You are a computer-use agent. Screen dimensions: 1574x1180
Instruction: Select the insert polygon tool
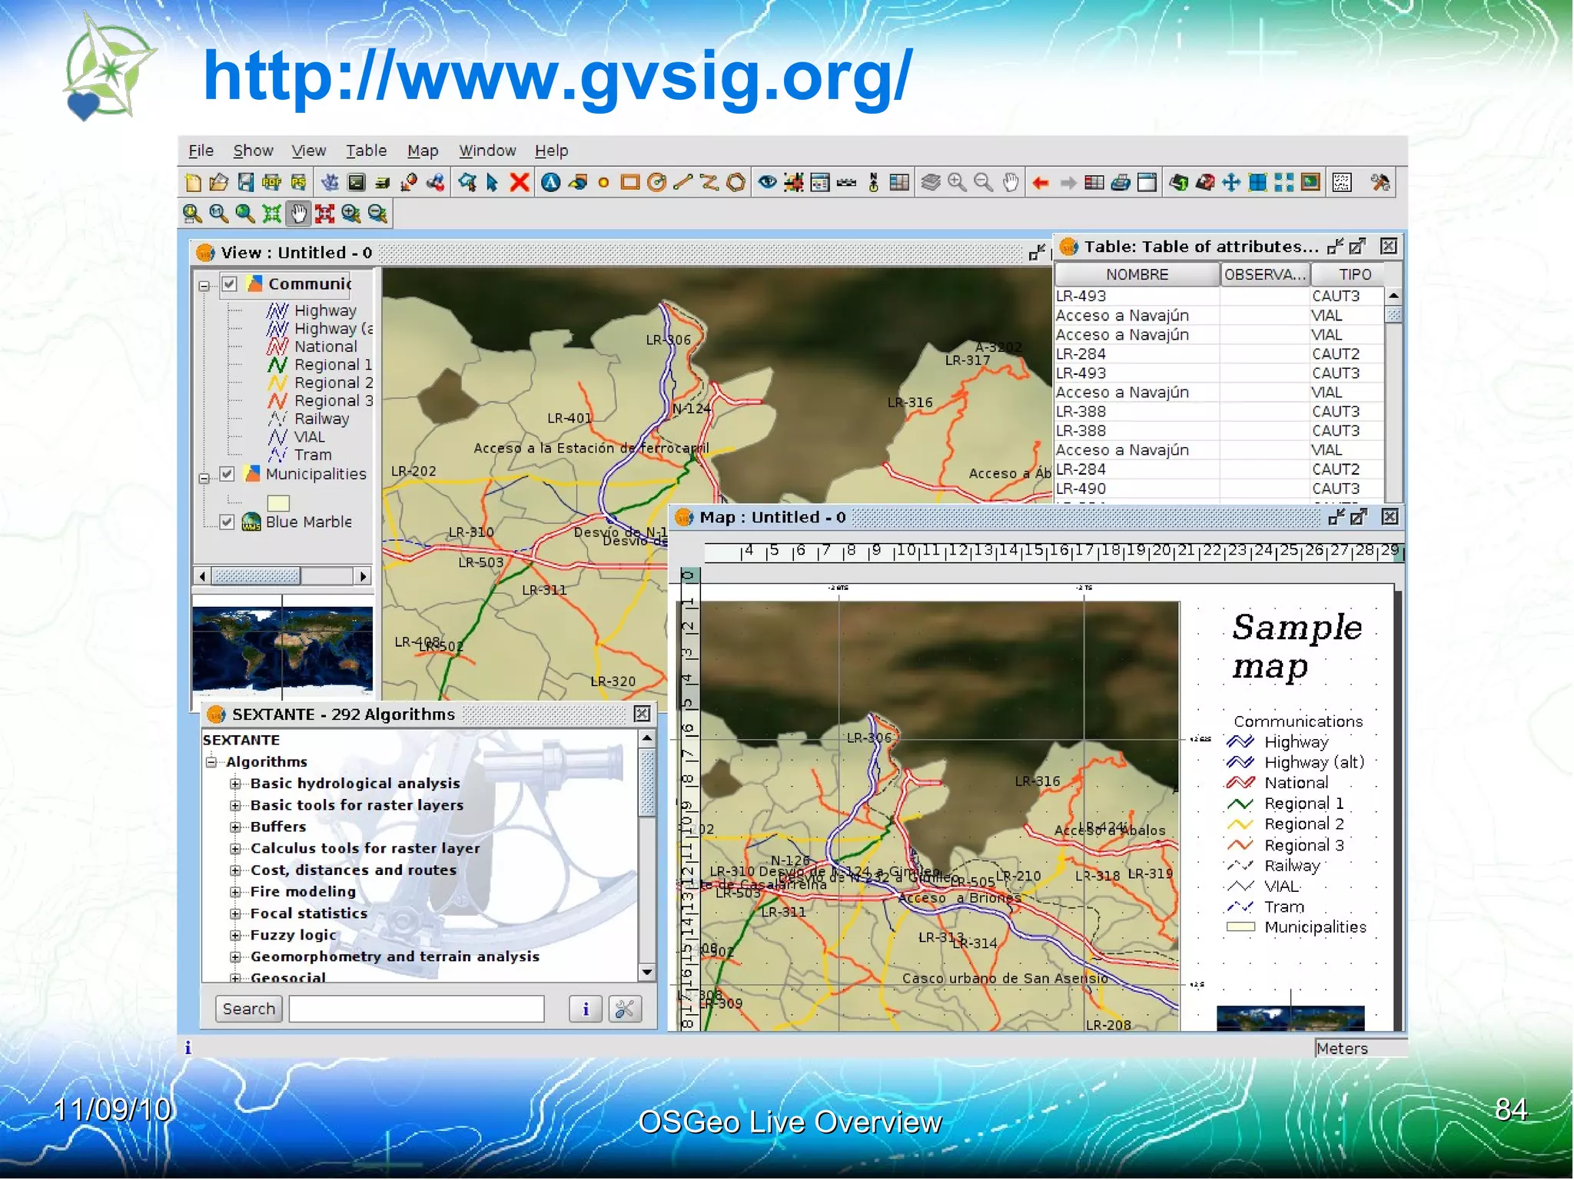tap(736, 183)
